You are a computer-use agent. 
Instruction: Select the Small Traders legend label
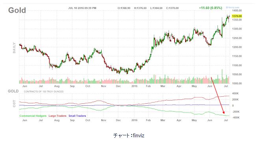(x=77, y=116)
